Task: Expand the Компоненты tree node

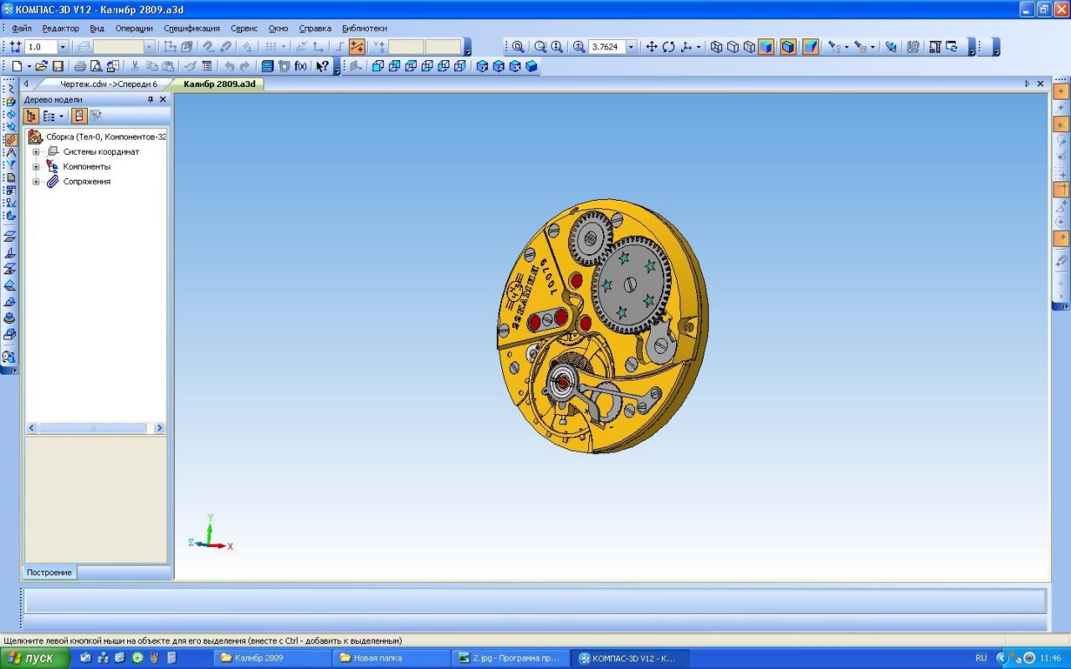Action: [36, 166]
